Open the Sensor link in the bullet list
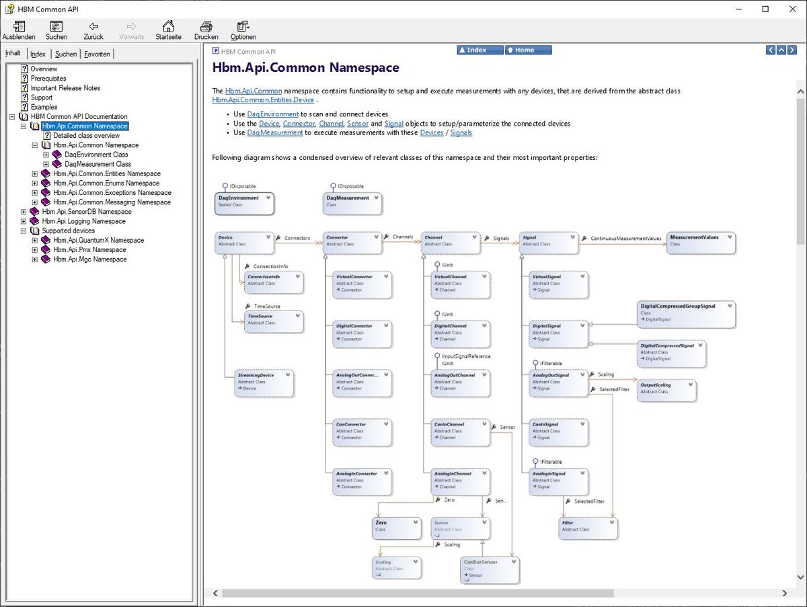 pyautogui.click(x=357, y=124)
